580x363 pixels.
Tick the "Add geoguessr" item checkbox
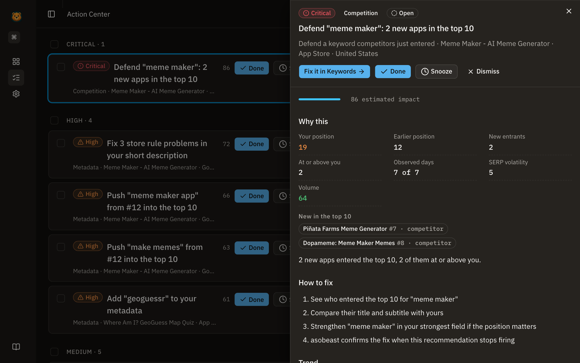point(61,298)
